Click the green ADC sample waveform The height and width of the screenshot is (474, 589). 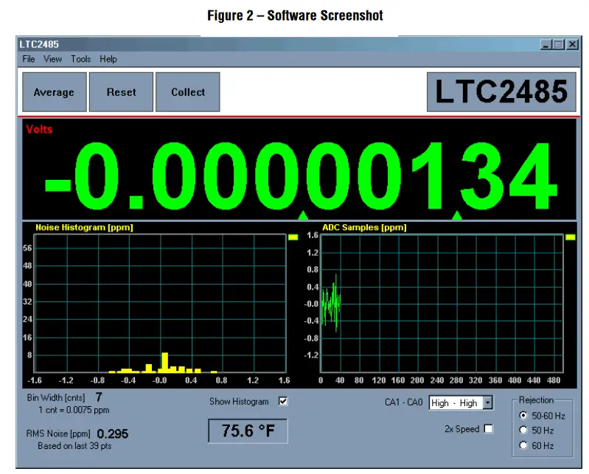(x=331, y=304)
